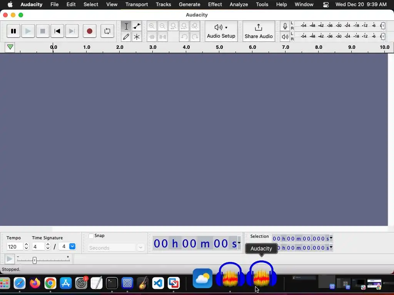This screenshot has height=295, width=394.
Task: Select the Draw pencil tool
Action: click(x=126, y=37)
